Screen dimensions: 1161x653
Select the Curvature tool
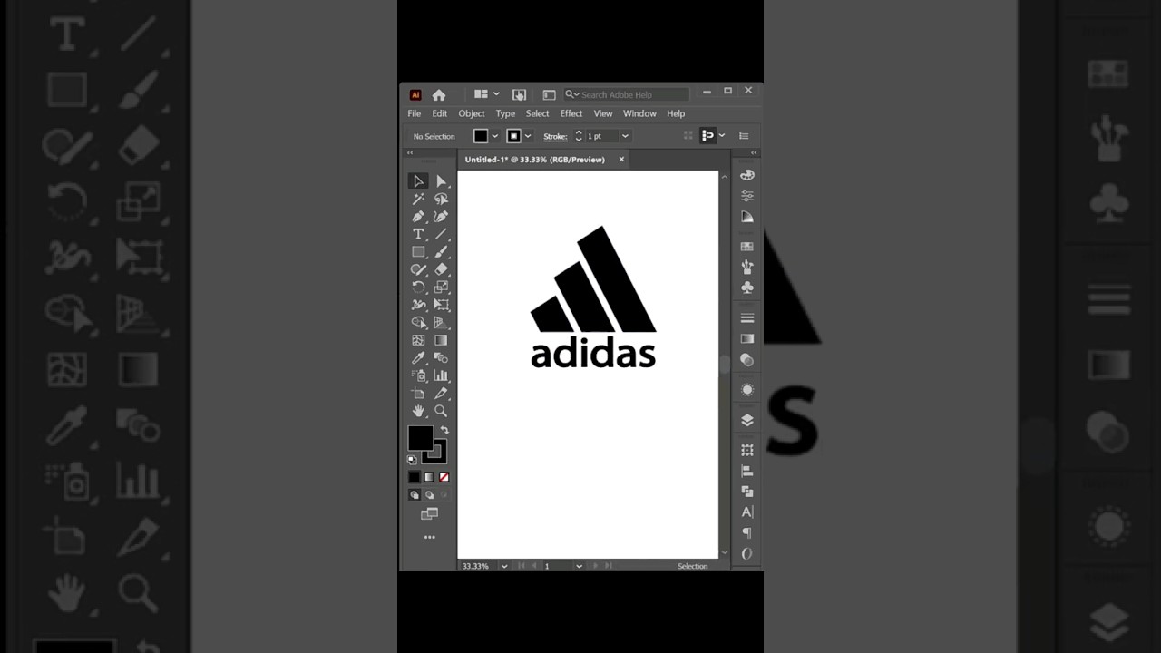click(441, 217)
